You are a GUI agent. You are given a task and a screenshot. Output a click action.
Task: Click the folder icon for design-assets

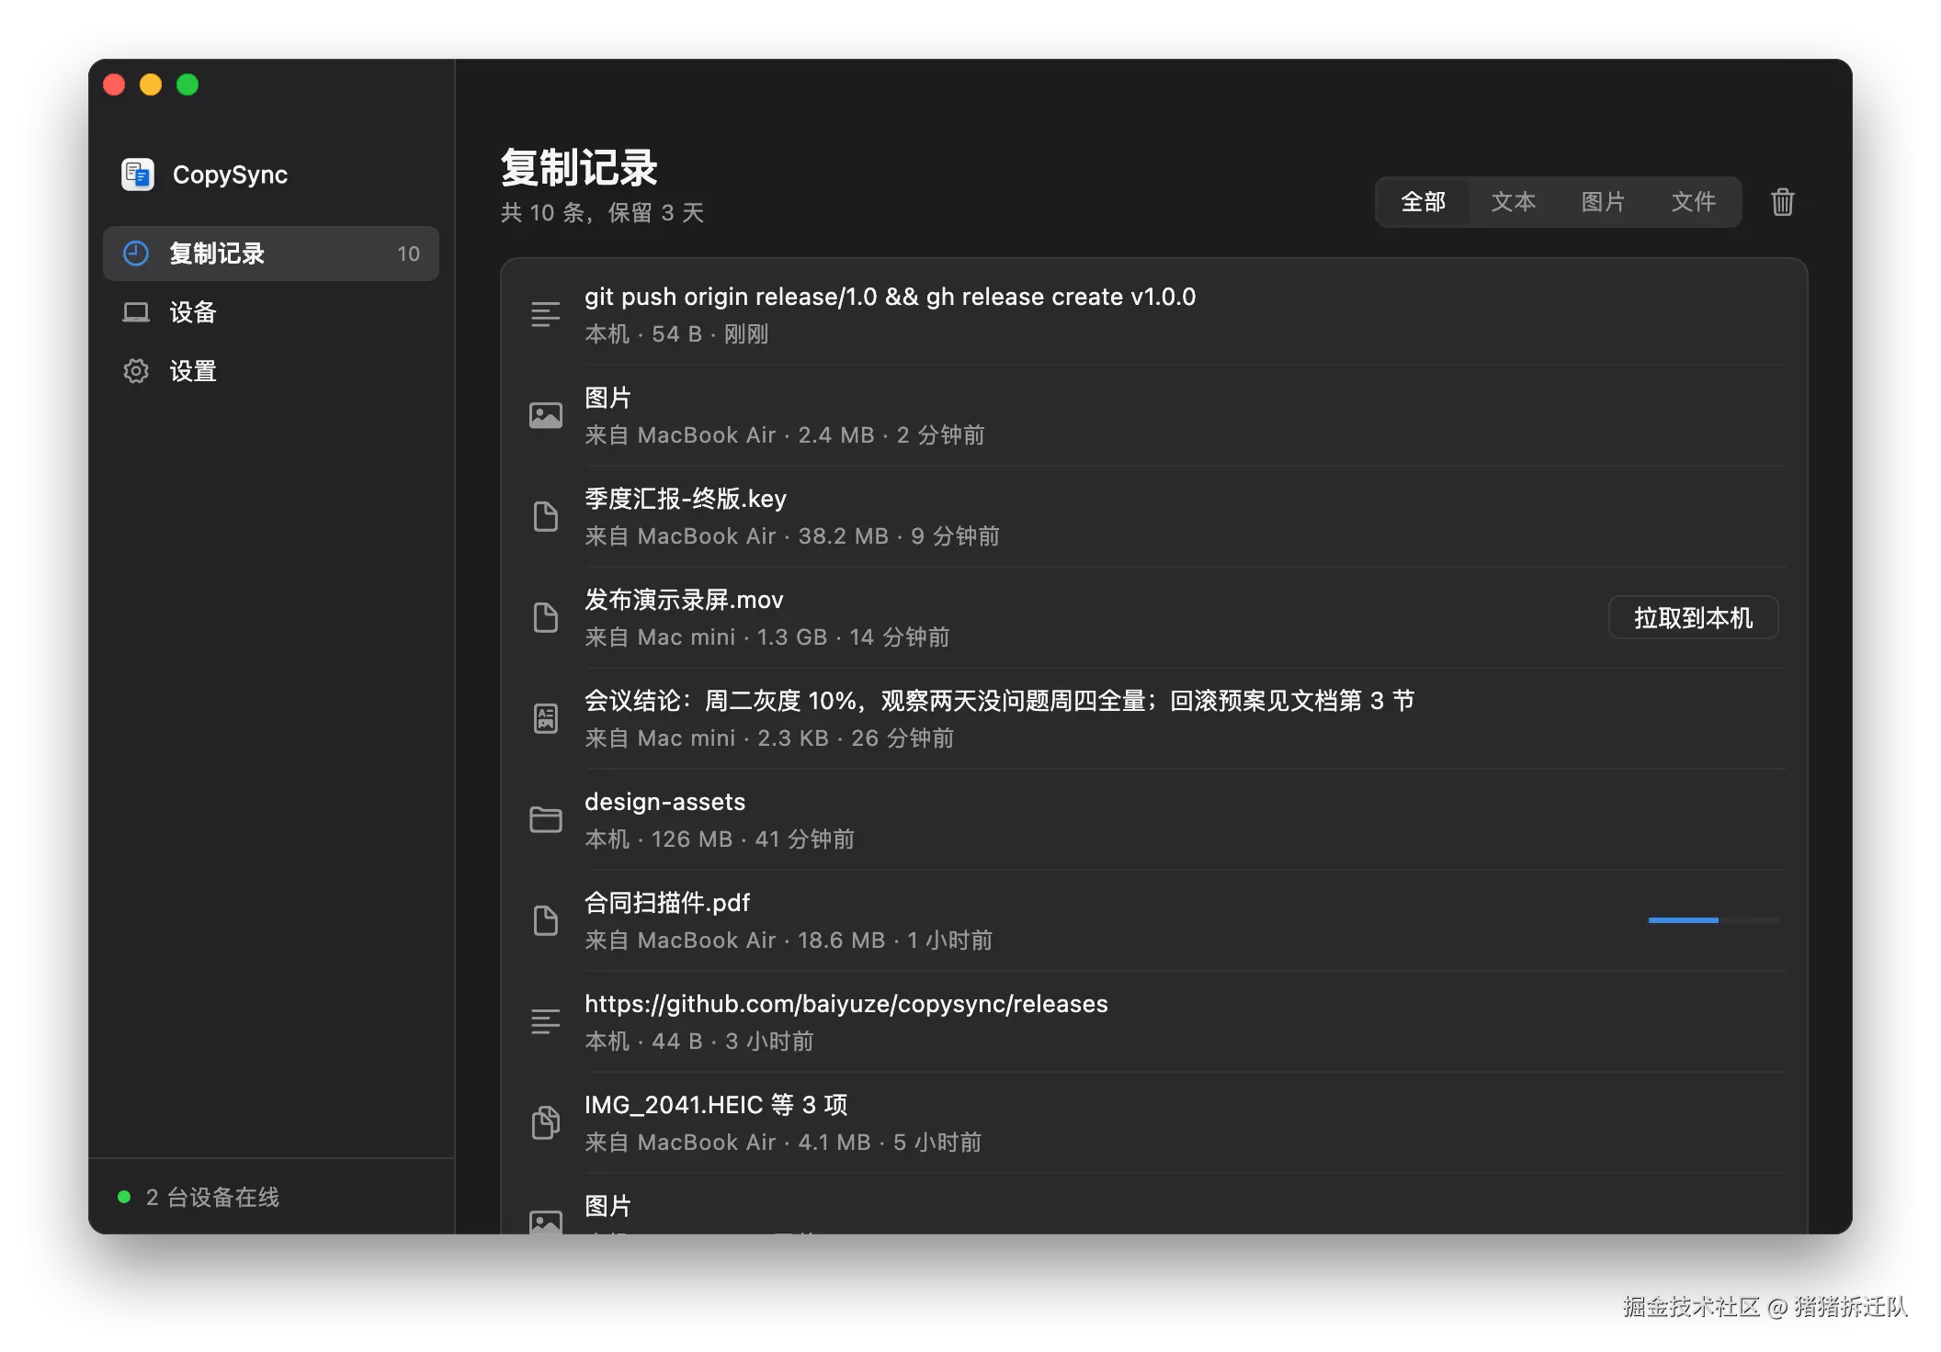click(545, 819)
